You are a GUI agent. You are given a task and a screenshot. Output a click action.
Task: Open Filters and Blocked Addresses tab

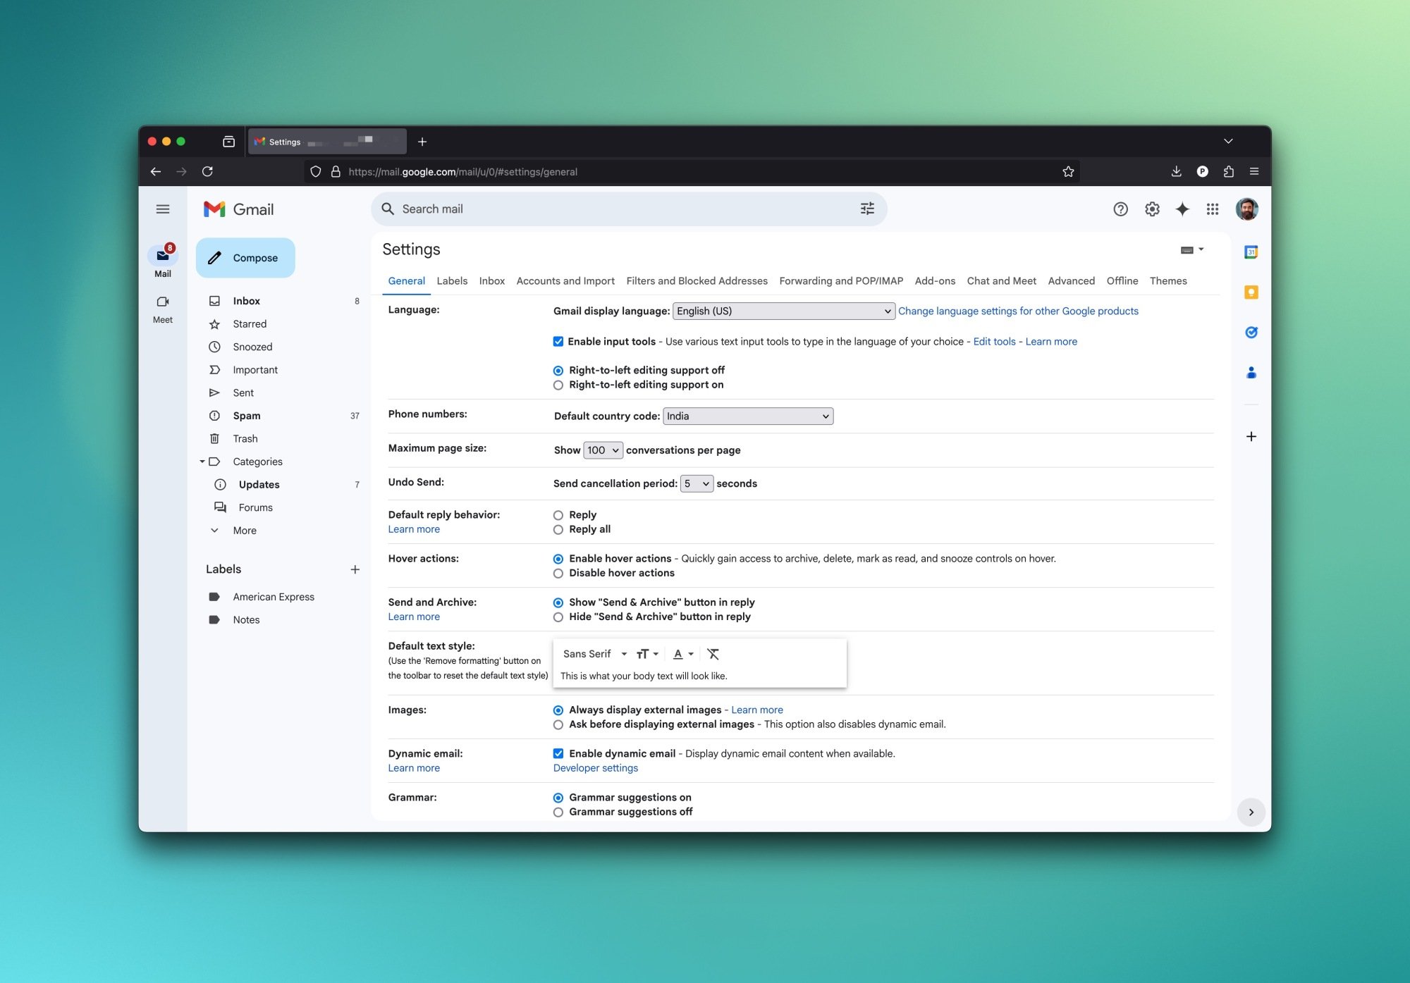[697, 281]
